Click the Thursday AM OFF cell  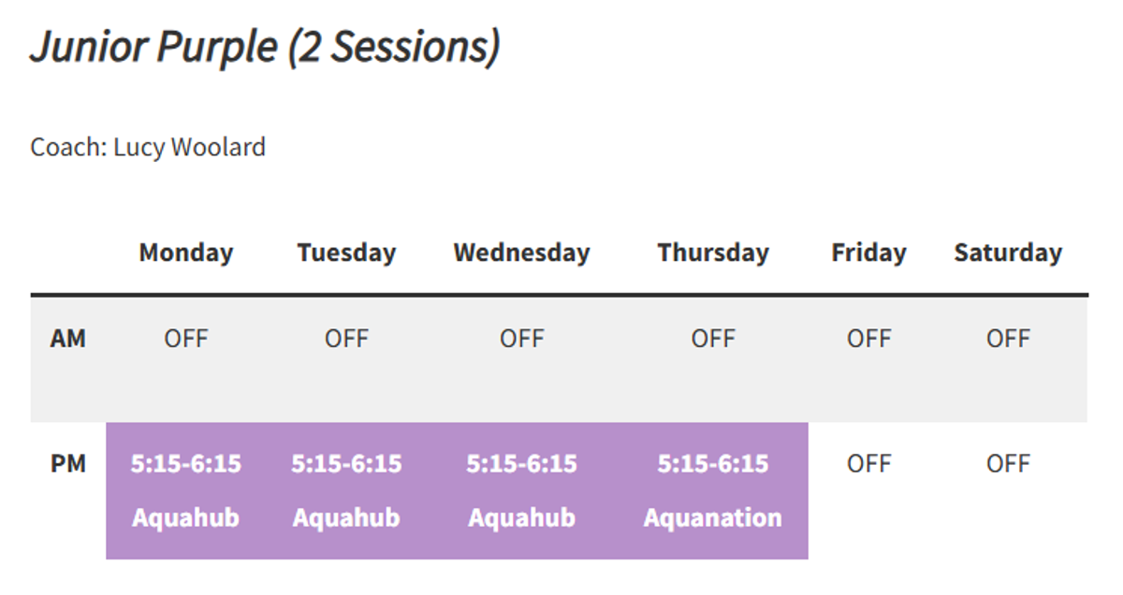[x=713, y=339]
